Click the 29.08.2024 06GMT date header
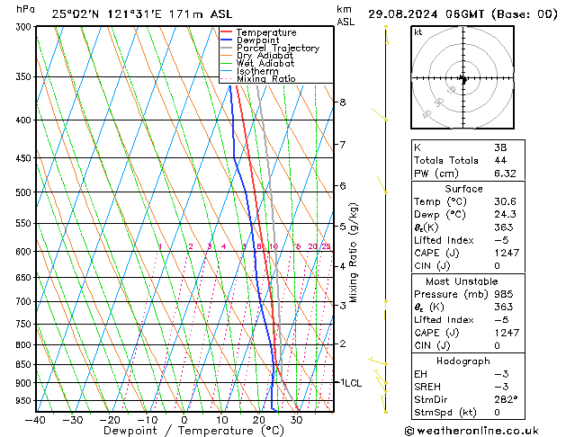 [426, 14]
